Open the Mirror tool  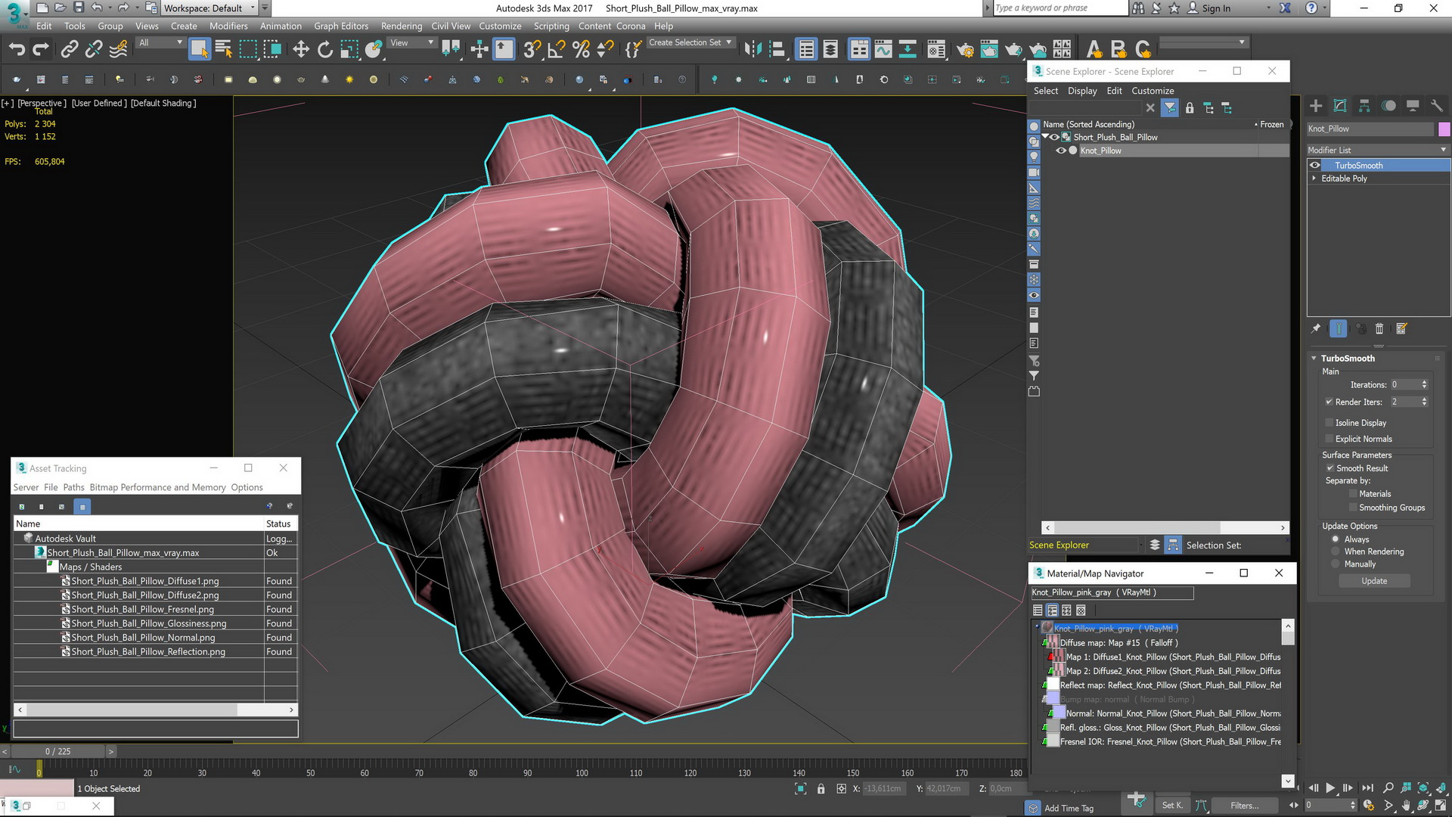click(x=752, y=50)
